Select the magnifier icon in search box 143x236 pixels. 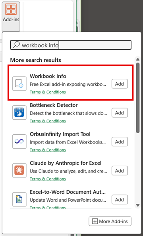coord(16,45)
